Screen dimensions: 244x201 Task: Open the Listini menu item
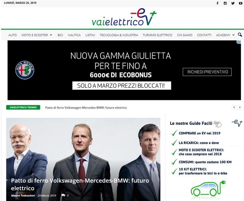(x=90, y=35)
